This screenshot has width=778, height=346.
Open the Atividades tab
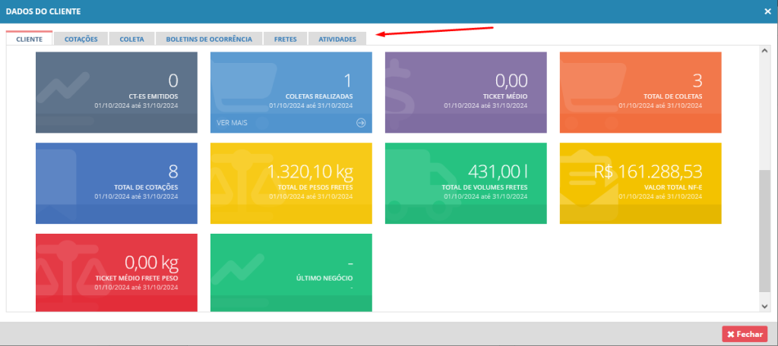(x=337, y=39)
